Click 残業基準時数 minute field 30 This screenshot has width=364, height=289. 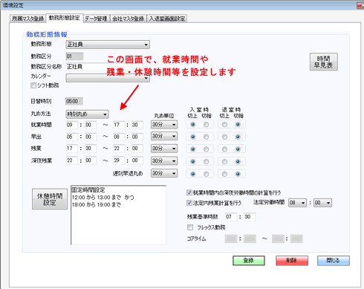(x=250, y=217)
